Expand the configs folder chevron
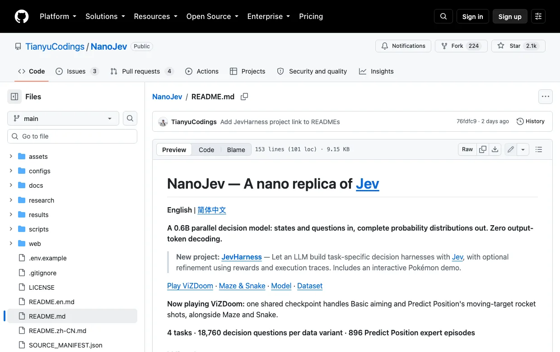Image resolution: width=560 pixels, height=352 pixels. pos(11,171)
